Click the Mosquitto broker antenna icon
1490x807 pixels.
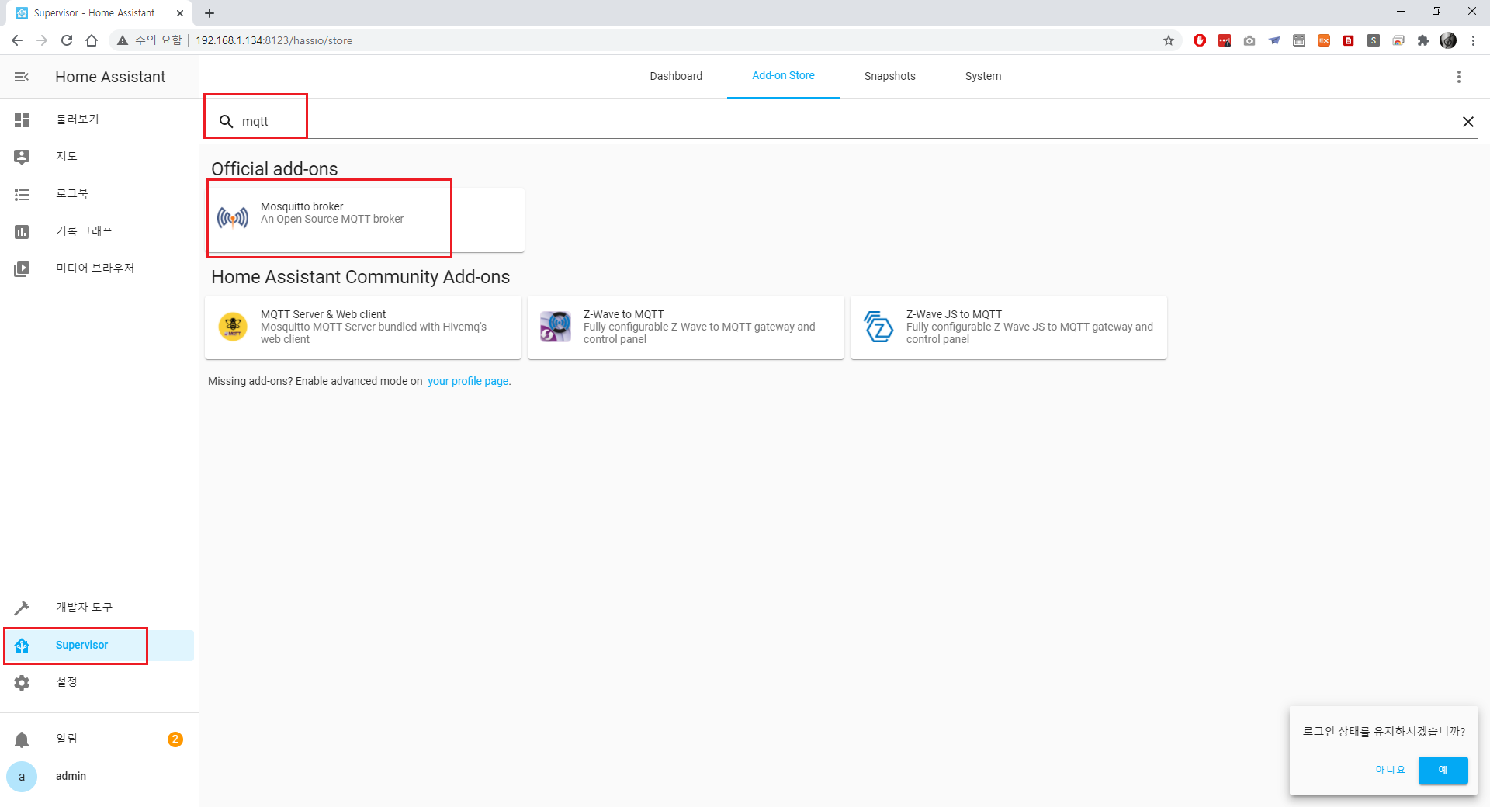233,218
